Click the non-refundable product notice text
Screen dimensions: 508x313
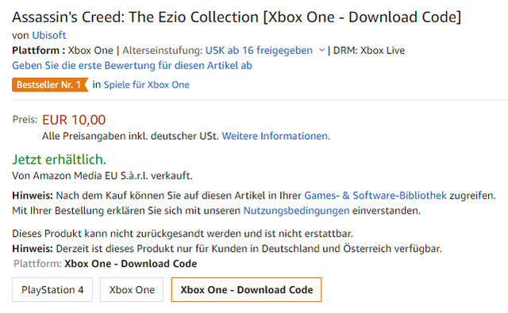183,234
